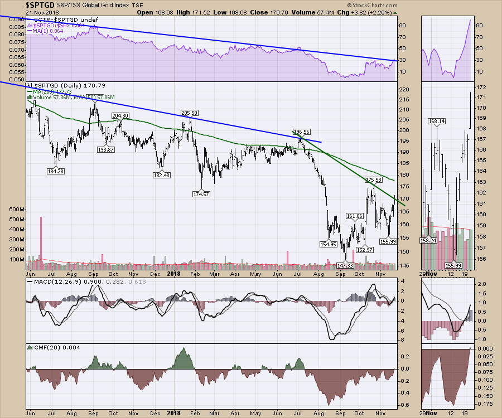
Task: Click the 182.48 low price annotation
Action: point(161,175)
